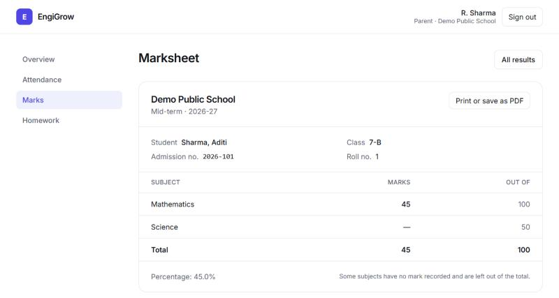
Task: Click the EngiGrow purple E logo icon
Action: pos(24,17)
